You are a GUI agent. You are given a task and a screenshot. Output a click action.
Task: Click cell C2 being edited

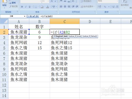(65, 32)
